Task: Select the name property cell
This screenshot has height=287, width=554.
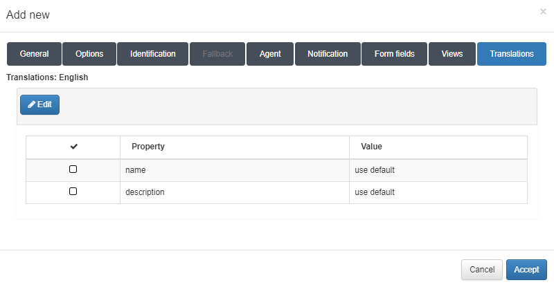Action: point(136,170)
